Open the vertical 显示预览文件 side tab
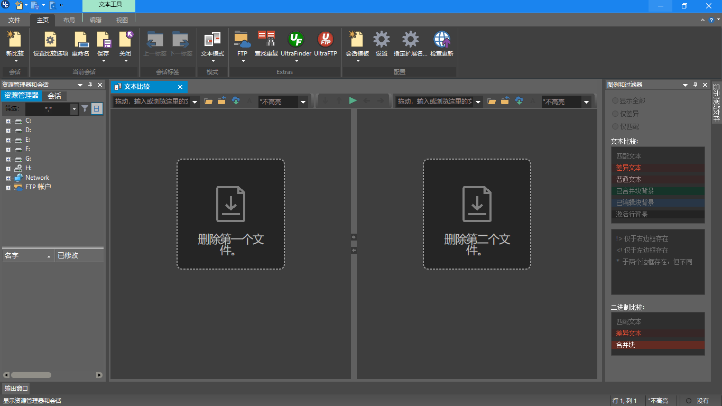The width and height of the screenshot is (722, 406). pyautogui.click(x=716, y=103)
